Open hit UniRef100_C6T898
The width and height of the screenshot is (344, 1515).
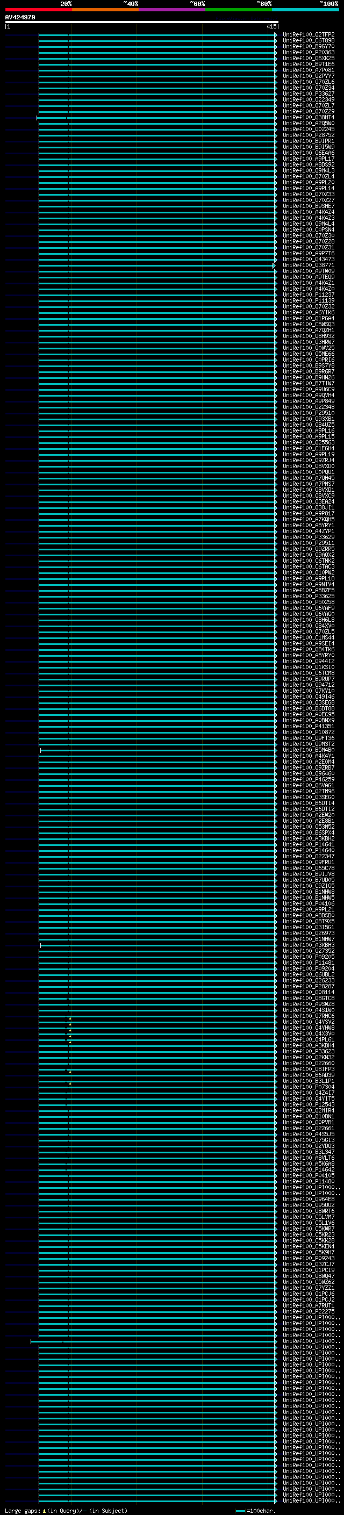pyautogui.click(x=309, y=41)
